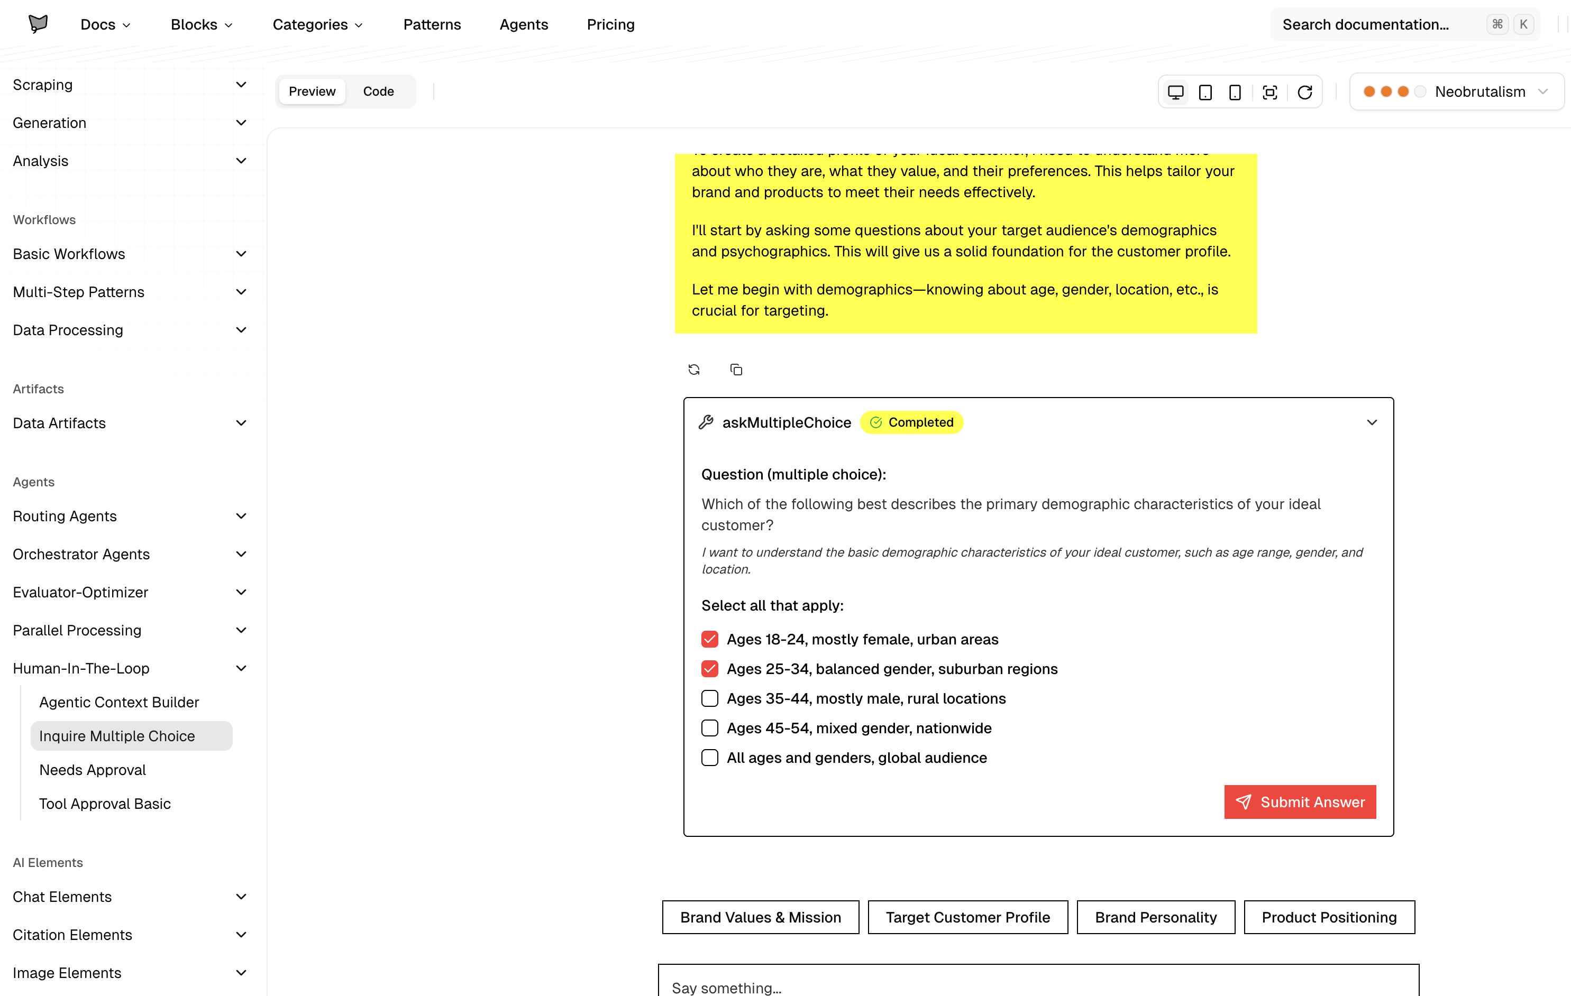Select Brand Personality suggestion
Viewport: 1571px width, 996px height.
[x=1155, y=917]
